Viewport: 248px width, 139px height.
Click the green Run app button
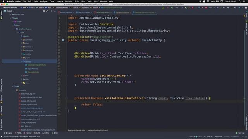(186, 8)
